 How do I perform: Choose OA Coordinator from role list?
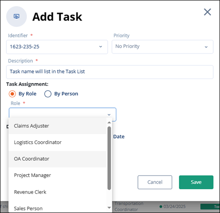58,159
